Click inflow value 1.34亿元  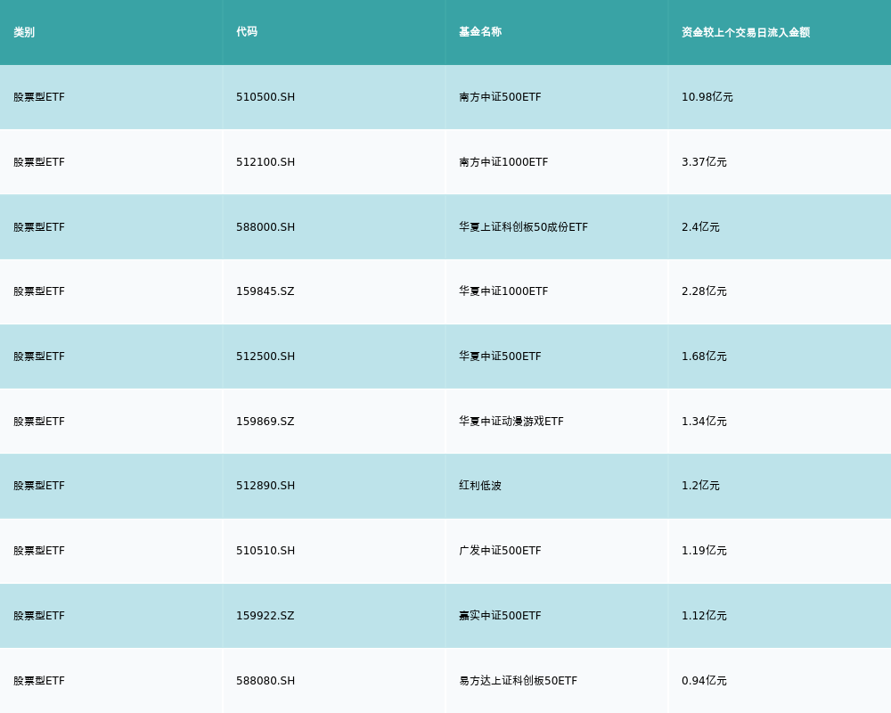tap(704, 422)
